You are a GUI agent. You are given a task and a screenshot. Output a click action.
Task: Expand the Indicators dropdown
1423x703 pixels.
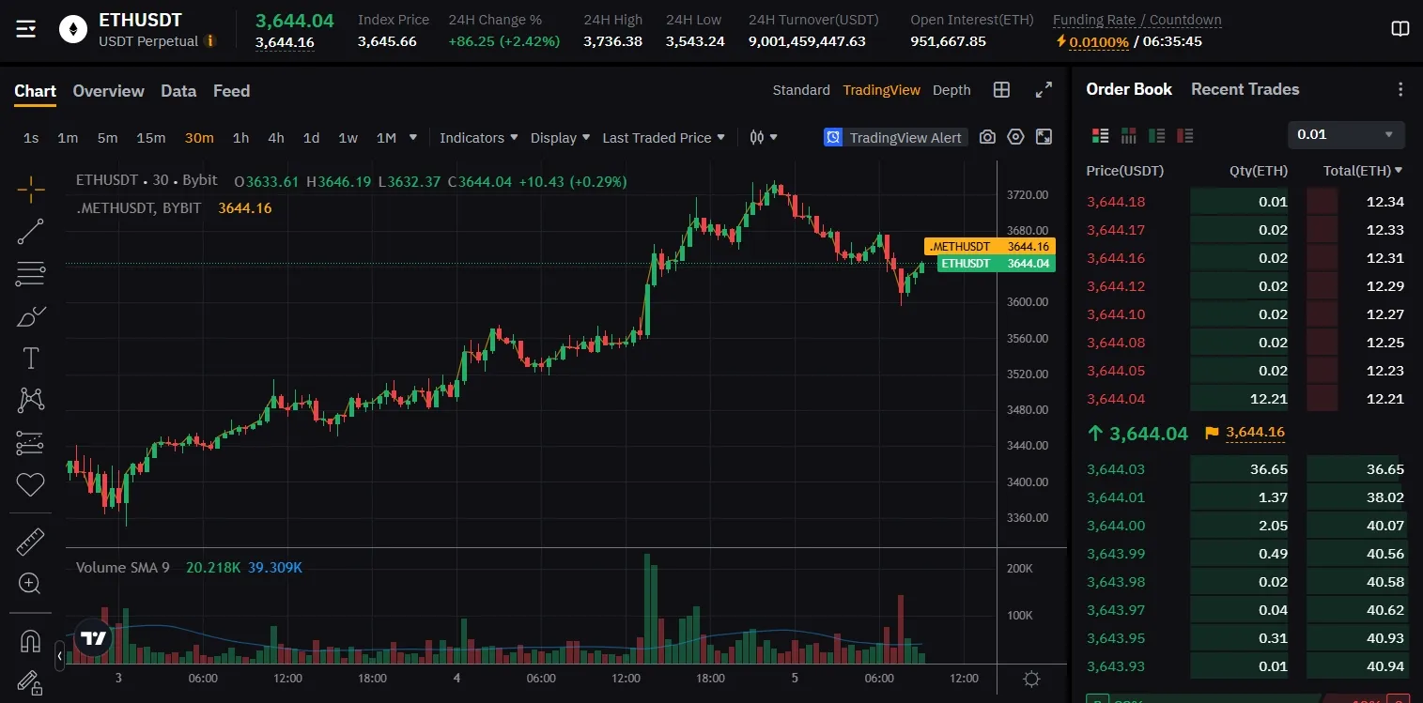pos(479,137)
